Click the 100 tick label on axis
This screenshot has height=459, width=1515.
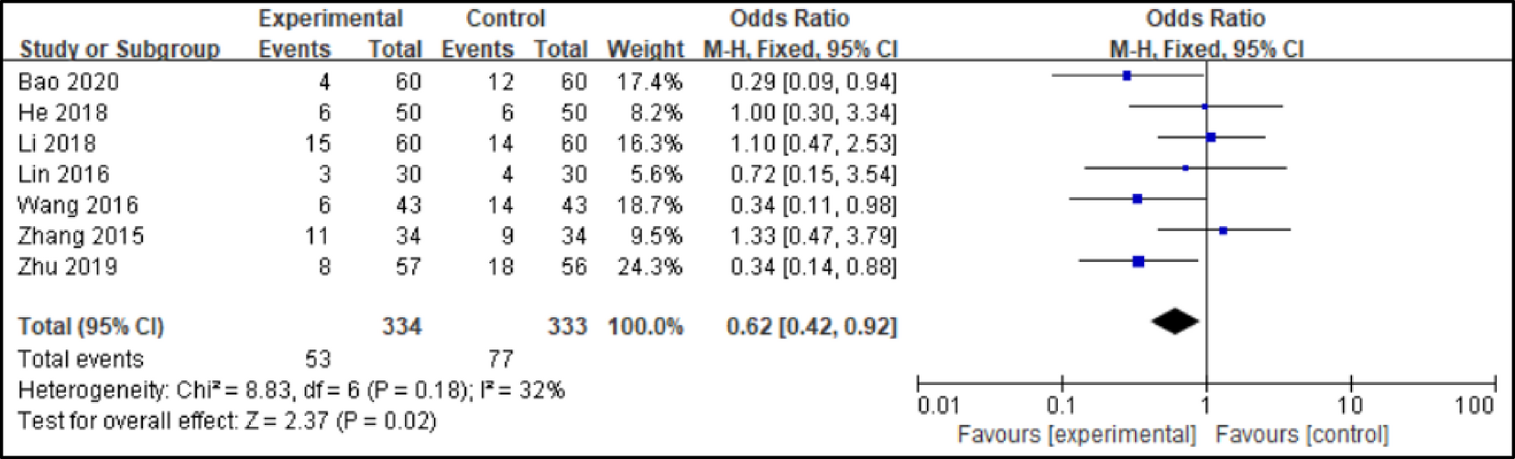pos(1475,405)
